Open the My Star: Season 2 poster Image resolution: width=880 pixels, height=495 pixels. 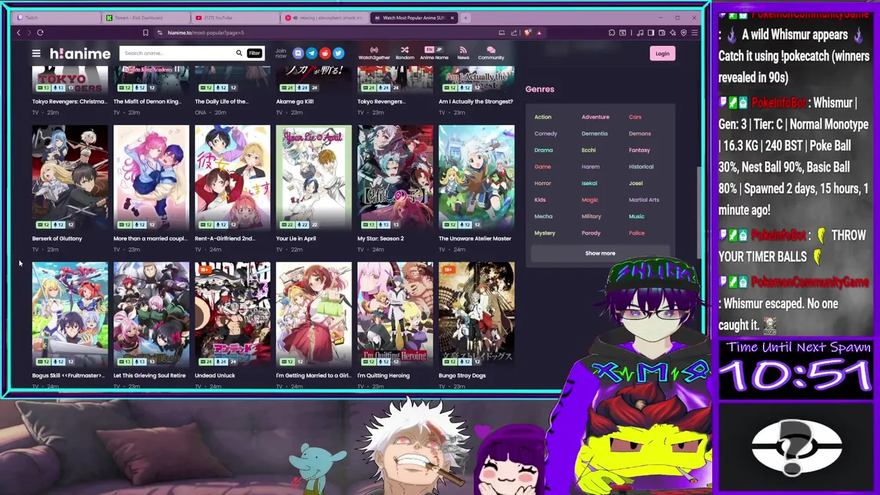coord(395,177)
